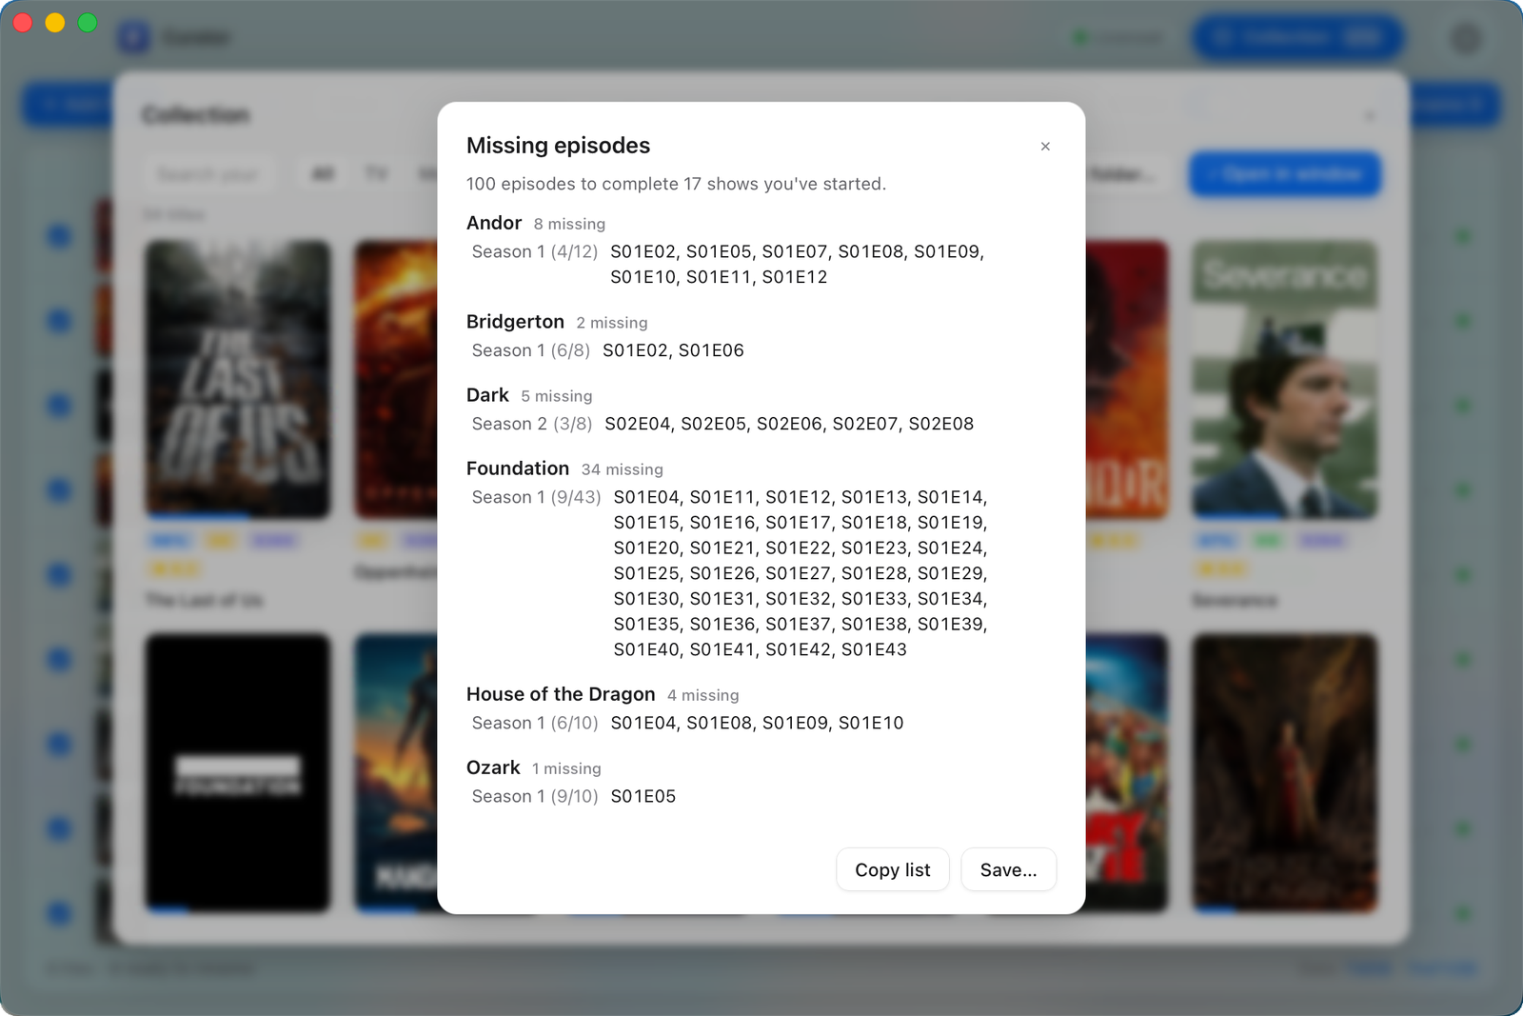Click the Dark show heading

(x=487, y=395)
